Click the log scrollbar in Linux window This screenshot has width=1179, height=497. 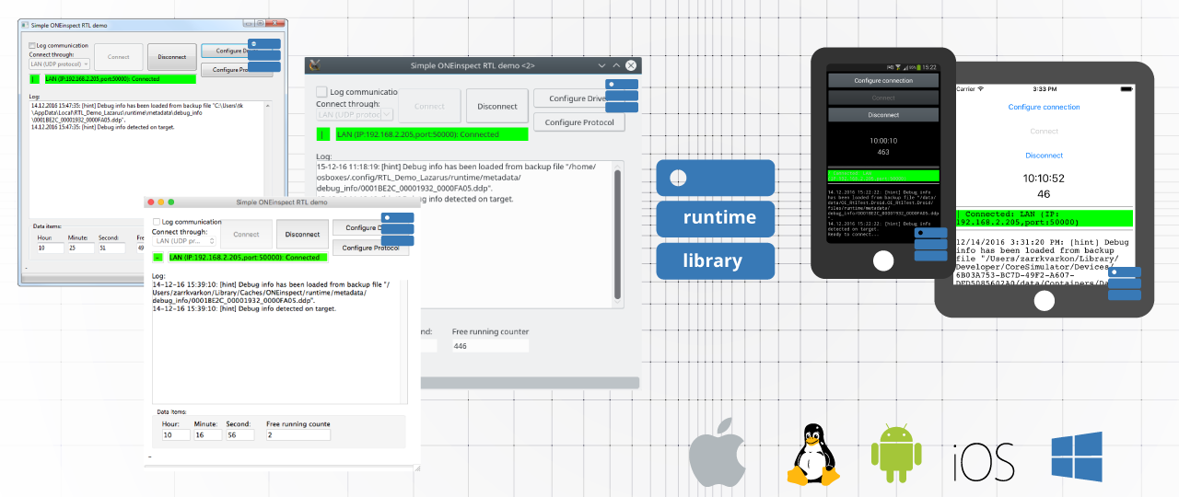pyautogui.click(x=619, y=235)
